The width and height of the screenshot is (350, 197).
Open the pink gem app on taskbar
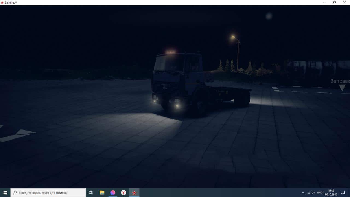113,193
